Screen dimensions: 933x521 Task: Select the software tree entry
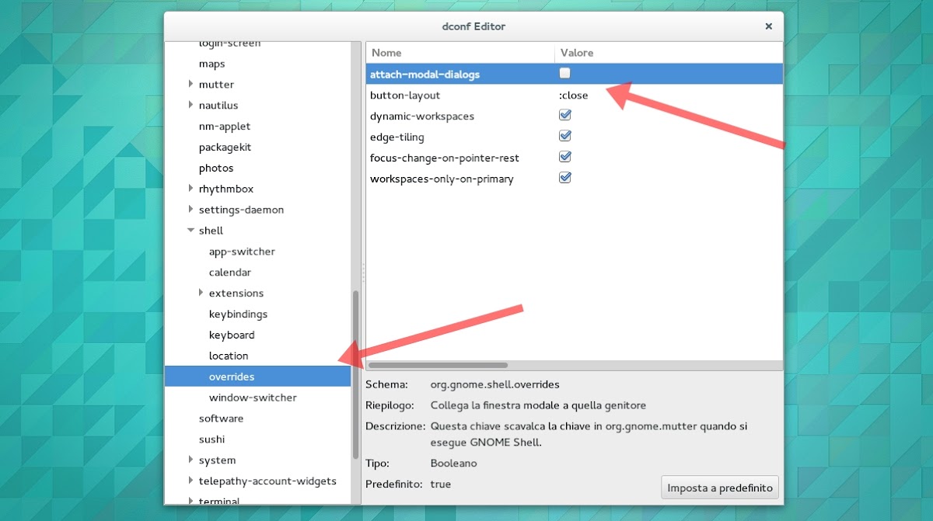click(x=221, y=419)
